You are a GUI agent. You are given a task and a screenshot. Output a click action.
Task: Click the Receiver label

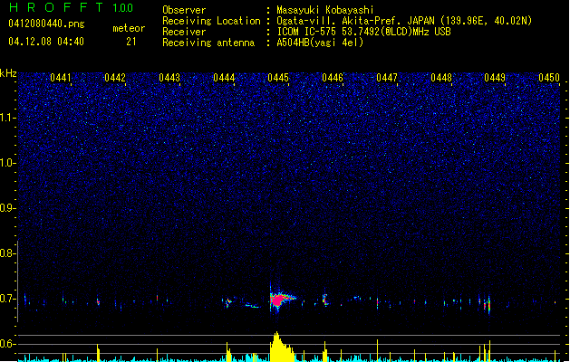pos(184,32)
